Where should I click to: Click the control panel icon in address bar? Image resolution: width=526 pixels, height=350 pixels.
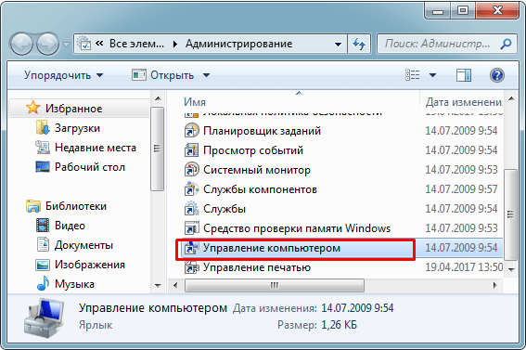pos(83,44)
